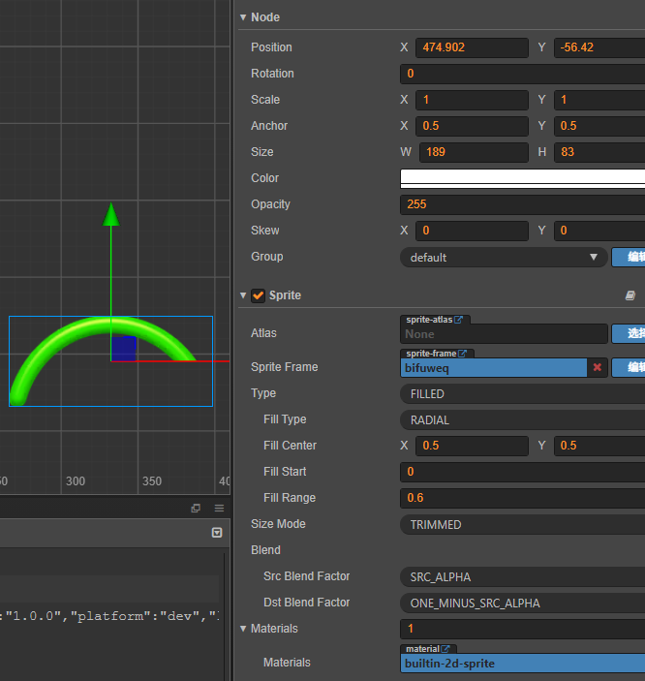645x681 pixels.
Task: Open the Src Blend Factor SRC_ALPHA dropdown
Action: [522, 576]
